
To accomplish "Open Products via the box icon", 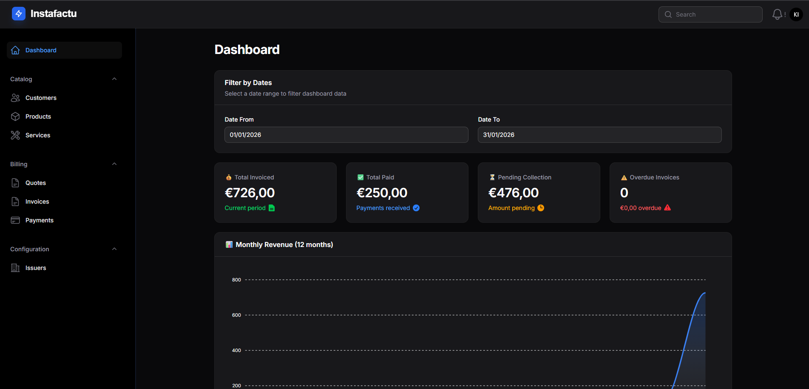I will click(x=15, y=116).
